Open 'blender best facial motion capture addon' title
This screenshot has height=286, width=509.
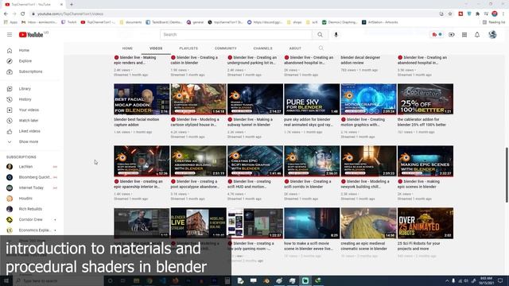coord(136,122)
